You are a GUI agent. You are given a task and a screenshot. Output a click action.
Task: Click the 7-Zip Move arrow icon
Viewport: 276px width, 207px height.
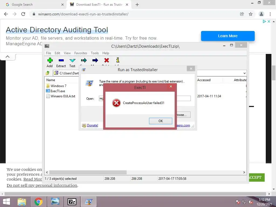click(95, 61)
